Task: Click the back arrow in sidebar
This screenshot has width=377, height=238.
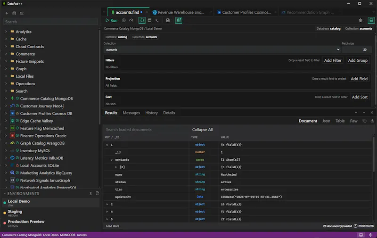Action: coord(7,14)
